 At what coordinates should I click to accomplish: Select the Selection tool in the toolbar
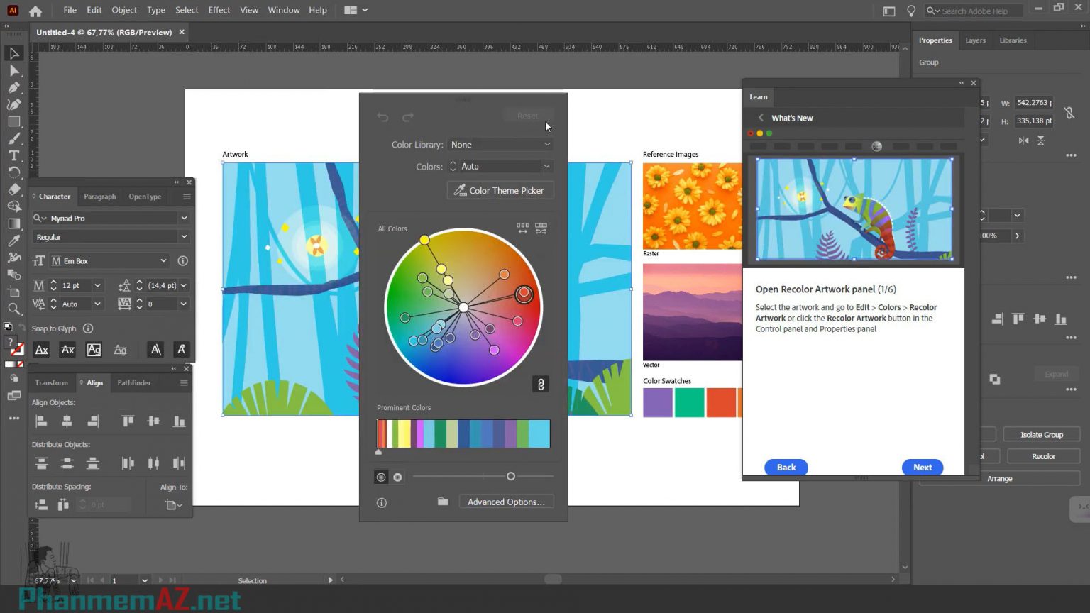(x=13, y=54)
